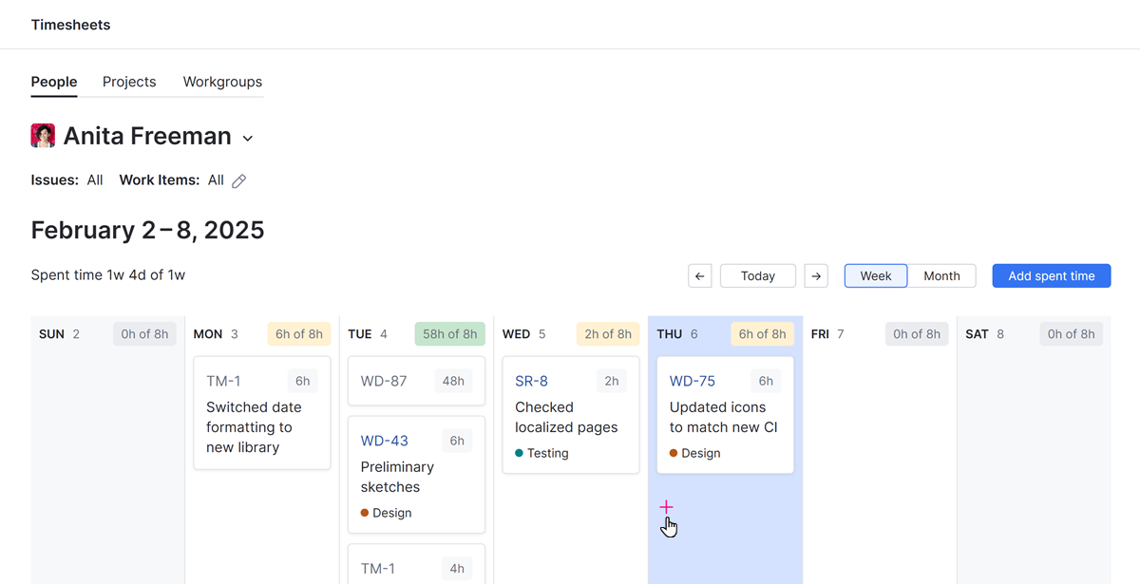Click Anita Freeman's avatar picture
This screenshot has width=1140, height=584.
(x=43, y=135)
